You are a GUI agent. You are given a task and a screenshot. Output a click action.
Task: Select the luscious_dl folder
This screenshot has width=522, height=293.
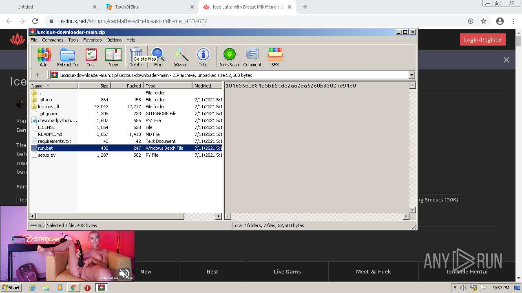pos(126,107)
